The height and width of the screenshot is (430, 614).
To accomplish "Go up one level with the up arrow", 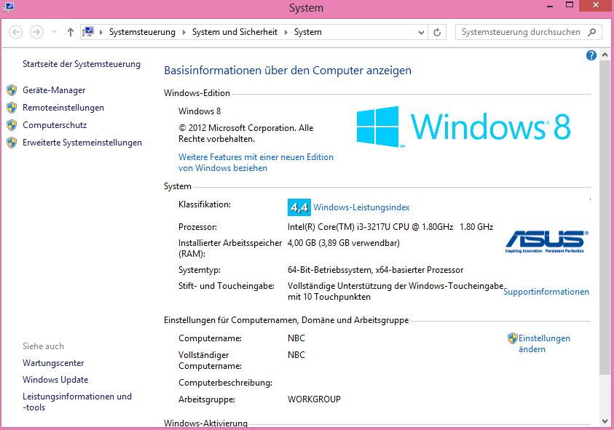I will click(71, 32).
